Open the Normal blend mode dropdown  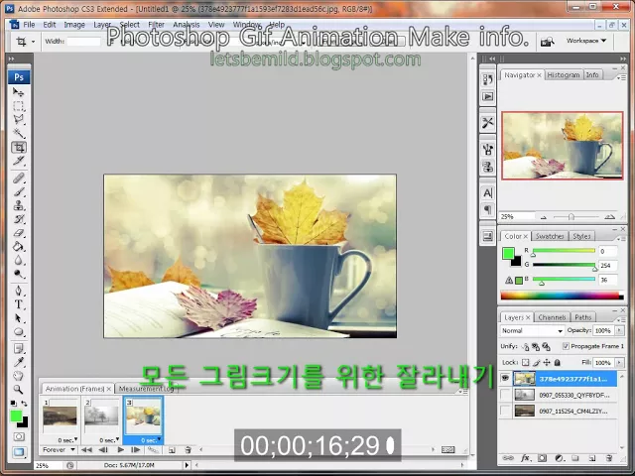532,330
